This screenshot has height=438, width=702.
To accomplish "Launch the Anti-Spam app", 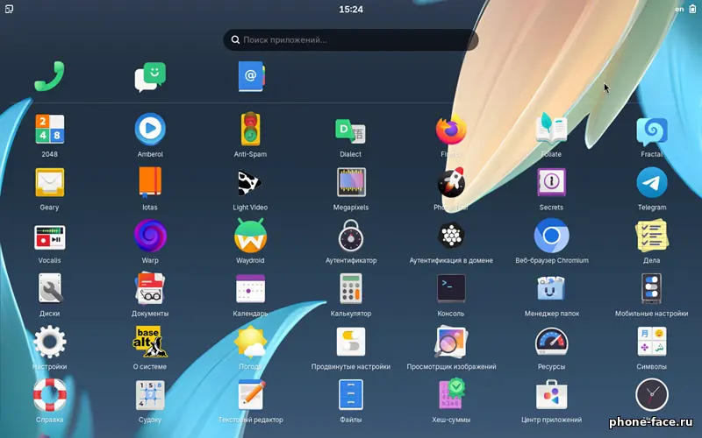I will (x=250, y=130).
